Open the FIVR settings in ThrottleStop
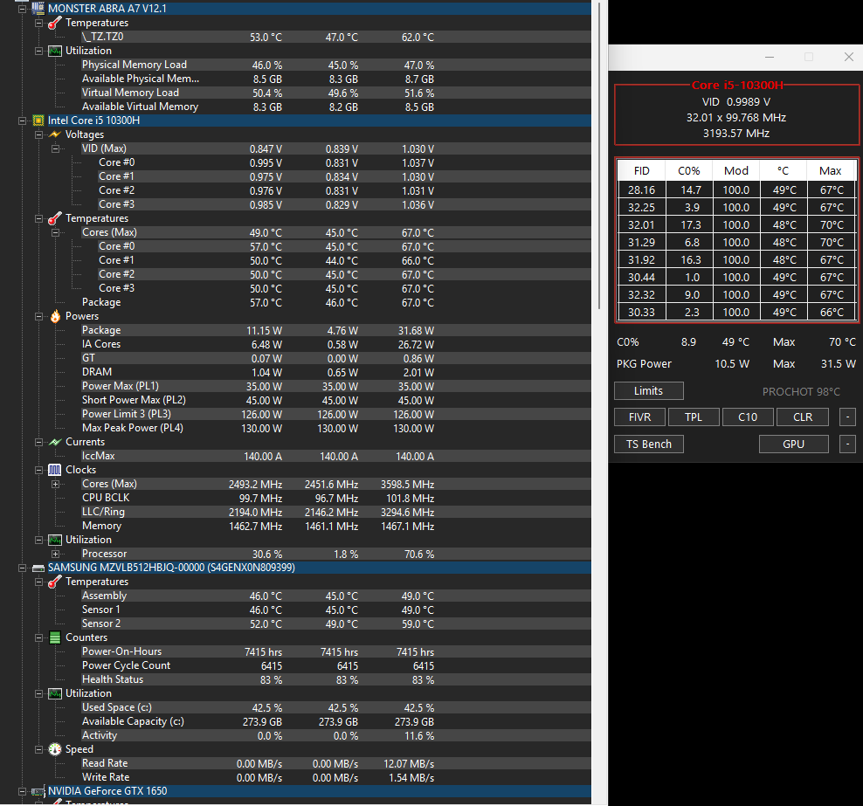The height and width of the screenshot is (806, 863). tap(639, 417)
